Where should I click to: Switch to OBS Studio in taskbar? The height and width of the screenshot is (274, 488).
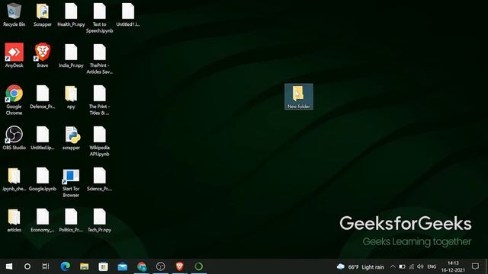pos(161,266)
